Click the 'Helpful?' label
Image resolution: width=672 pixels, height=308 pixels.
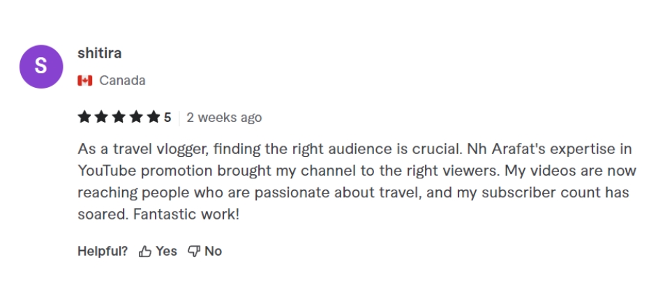[x=103, y=252]
